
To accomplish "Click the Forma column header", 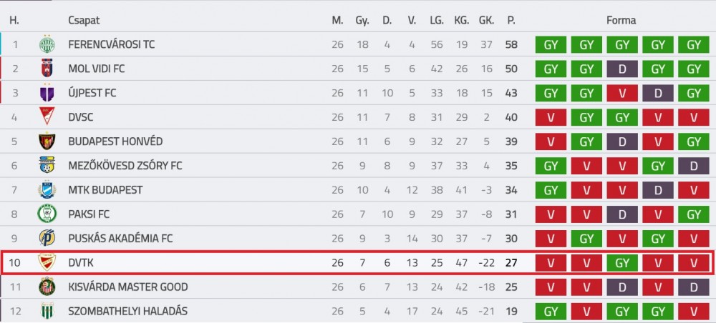I will [621, 21].
